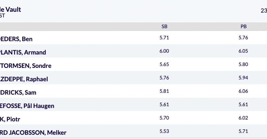
Task: Open Armand's athlete profile
Action: coord(23,52)
